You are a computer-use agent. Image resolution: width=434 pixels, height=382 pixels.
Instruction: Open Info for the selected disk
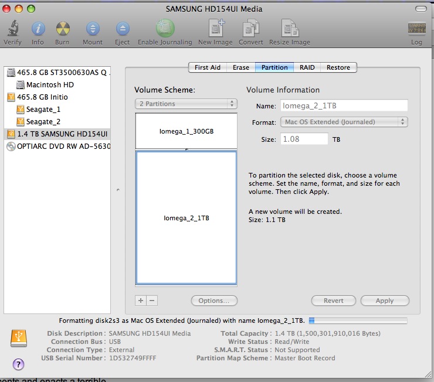click(x=38, y=28)
